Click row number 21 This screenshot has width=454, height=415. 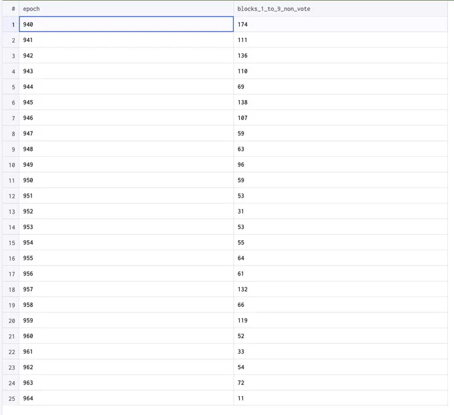click(x=11, y=336)
